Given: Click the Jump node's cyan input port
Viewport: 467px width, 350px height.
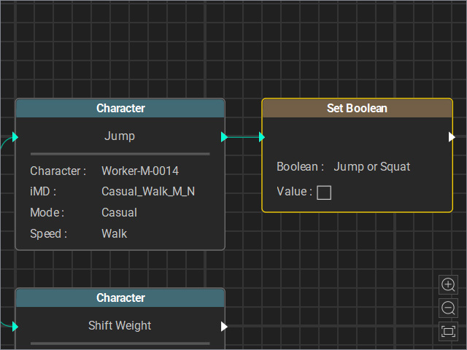Looking at the screenshot, I should (x=15, y=137).
